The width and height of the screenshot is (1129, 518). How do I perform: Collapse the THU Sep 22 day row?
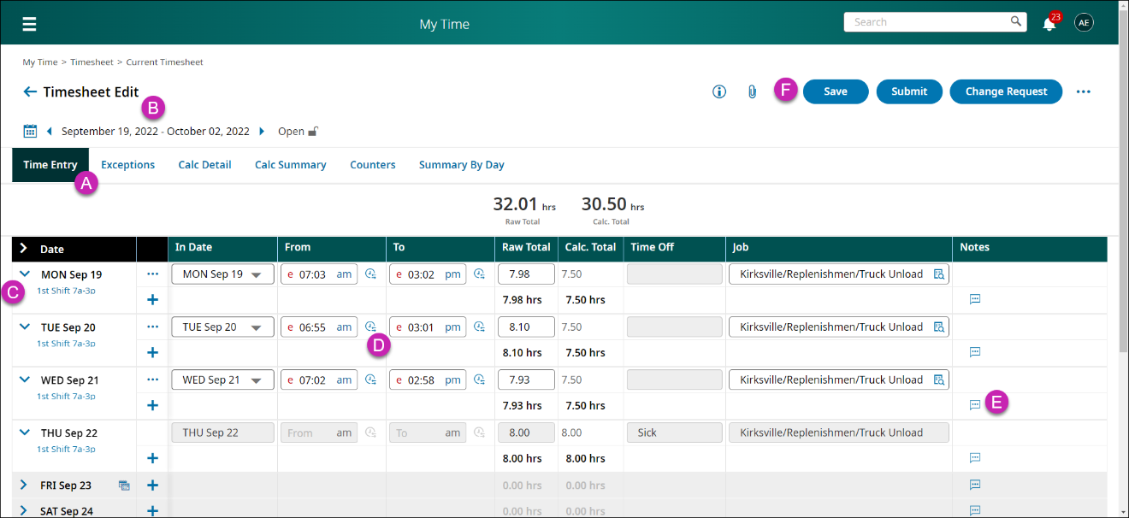[25, 433]
